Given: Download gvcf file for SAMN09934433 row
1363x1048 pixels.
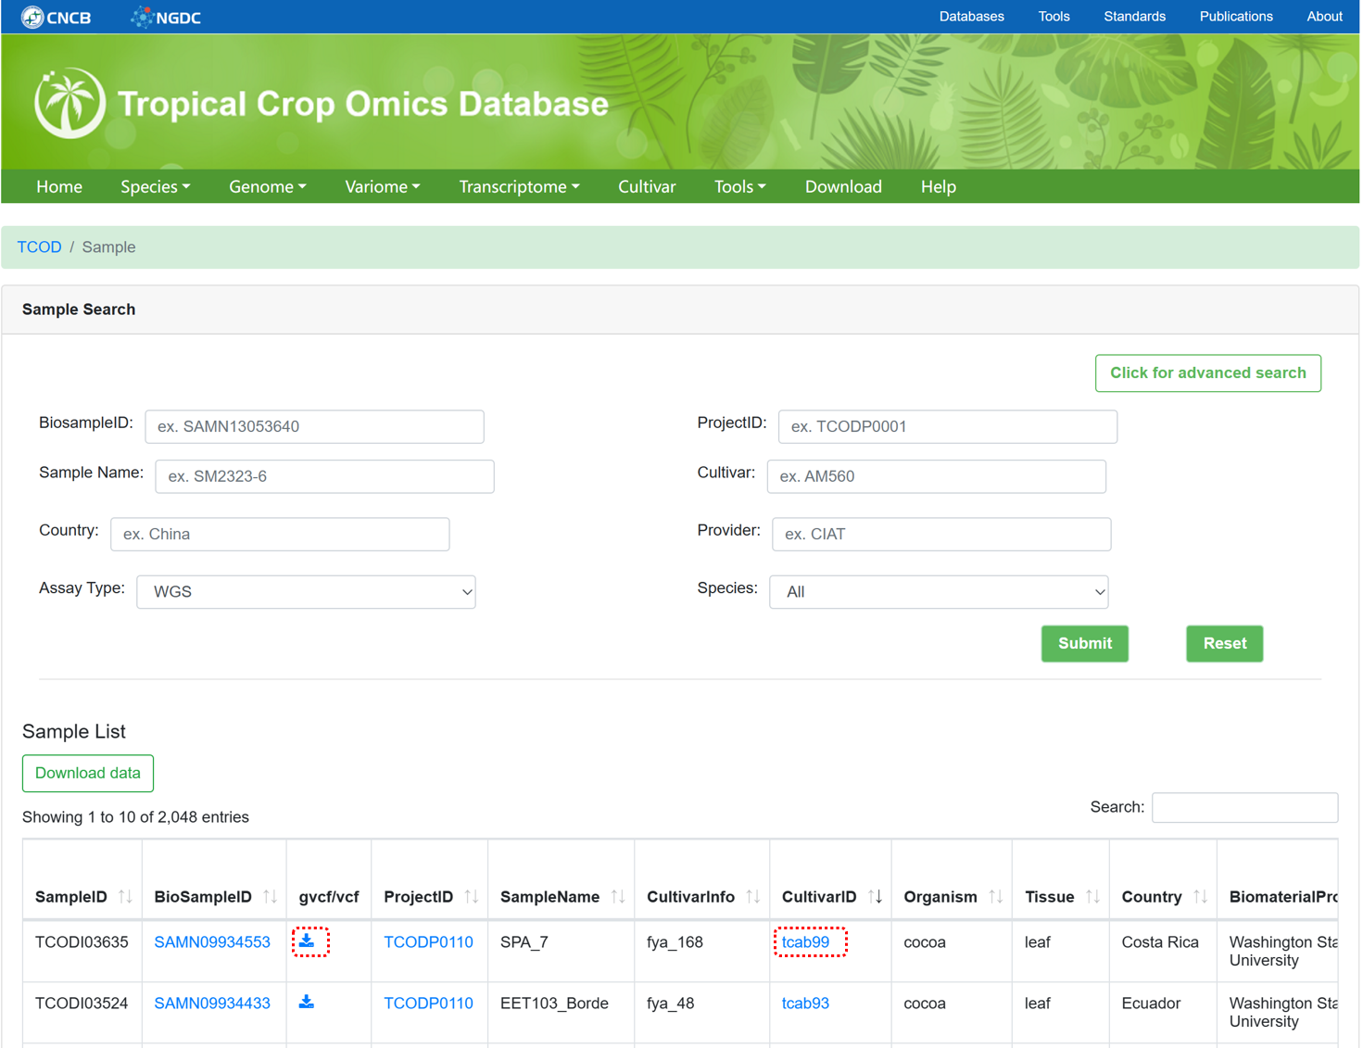Looking at the screenshot, I should (x=307, y=1002).
